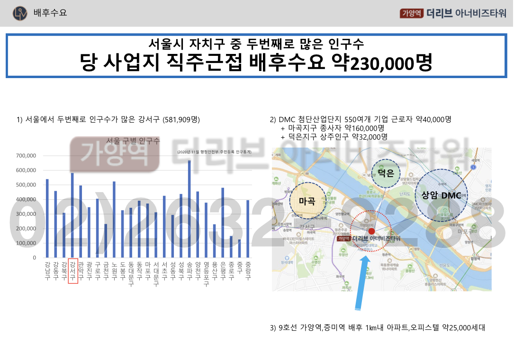The image size is (514, 363).
Task: Select headline 당 사업지 직주근접 배후수요 약230,000명
Action: [x=256, y=62]
